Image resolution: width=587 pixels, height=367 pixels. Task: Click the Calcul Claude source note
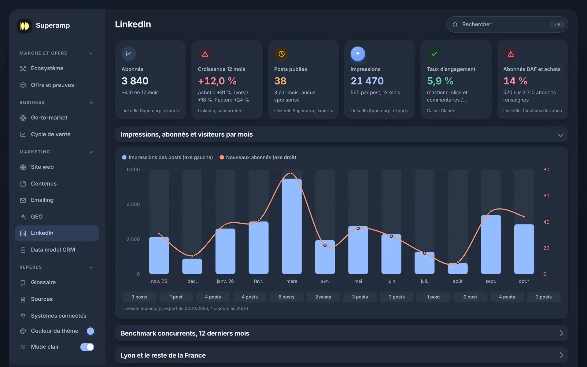[441, 111]
